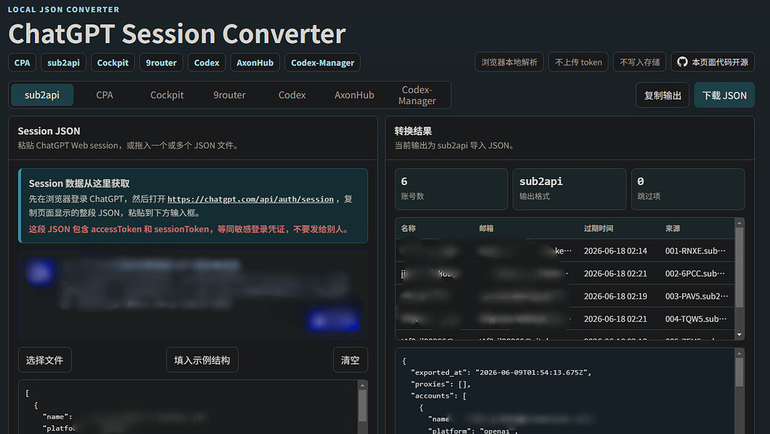Click the 浏览器本地解析 badge
The width and height of the screenshot is (770, 434).
[x=509, y=62]
